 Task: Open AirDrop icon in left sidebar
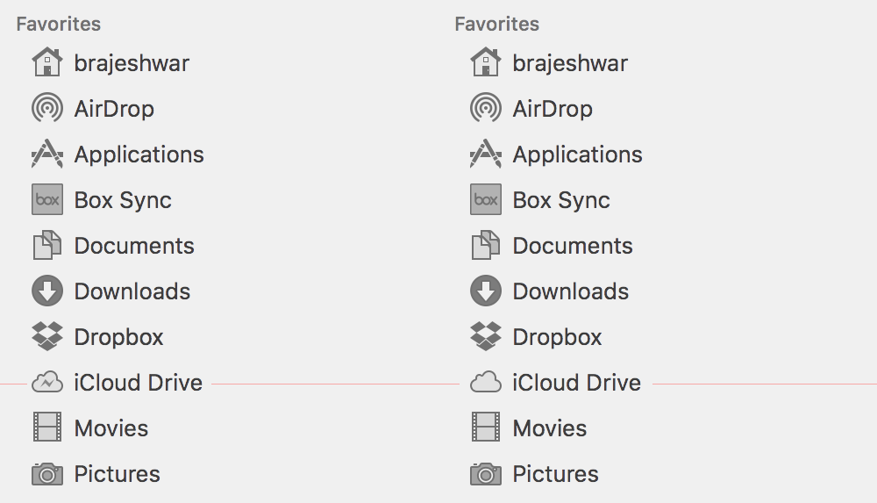coord(47,108)
